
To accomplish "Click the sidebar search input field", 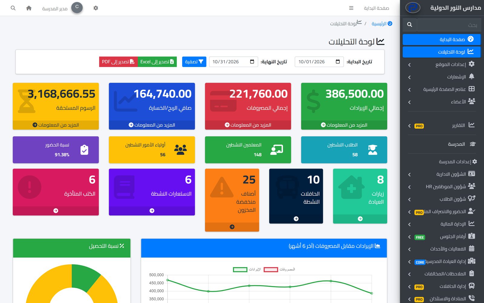I will [449, 25].
